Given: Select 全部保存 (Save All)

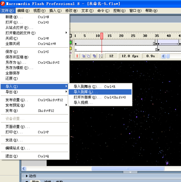Looking at the screenshot, I should coord(35,73).
